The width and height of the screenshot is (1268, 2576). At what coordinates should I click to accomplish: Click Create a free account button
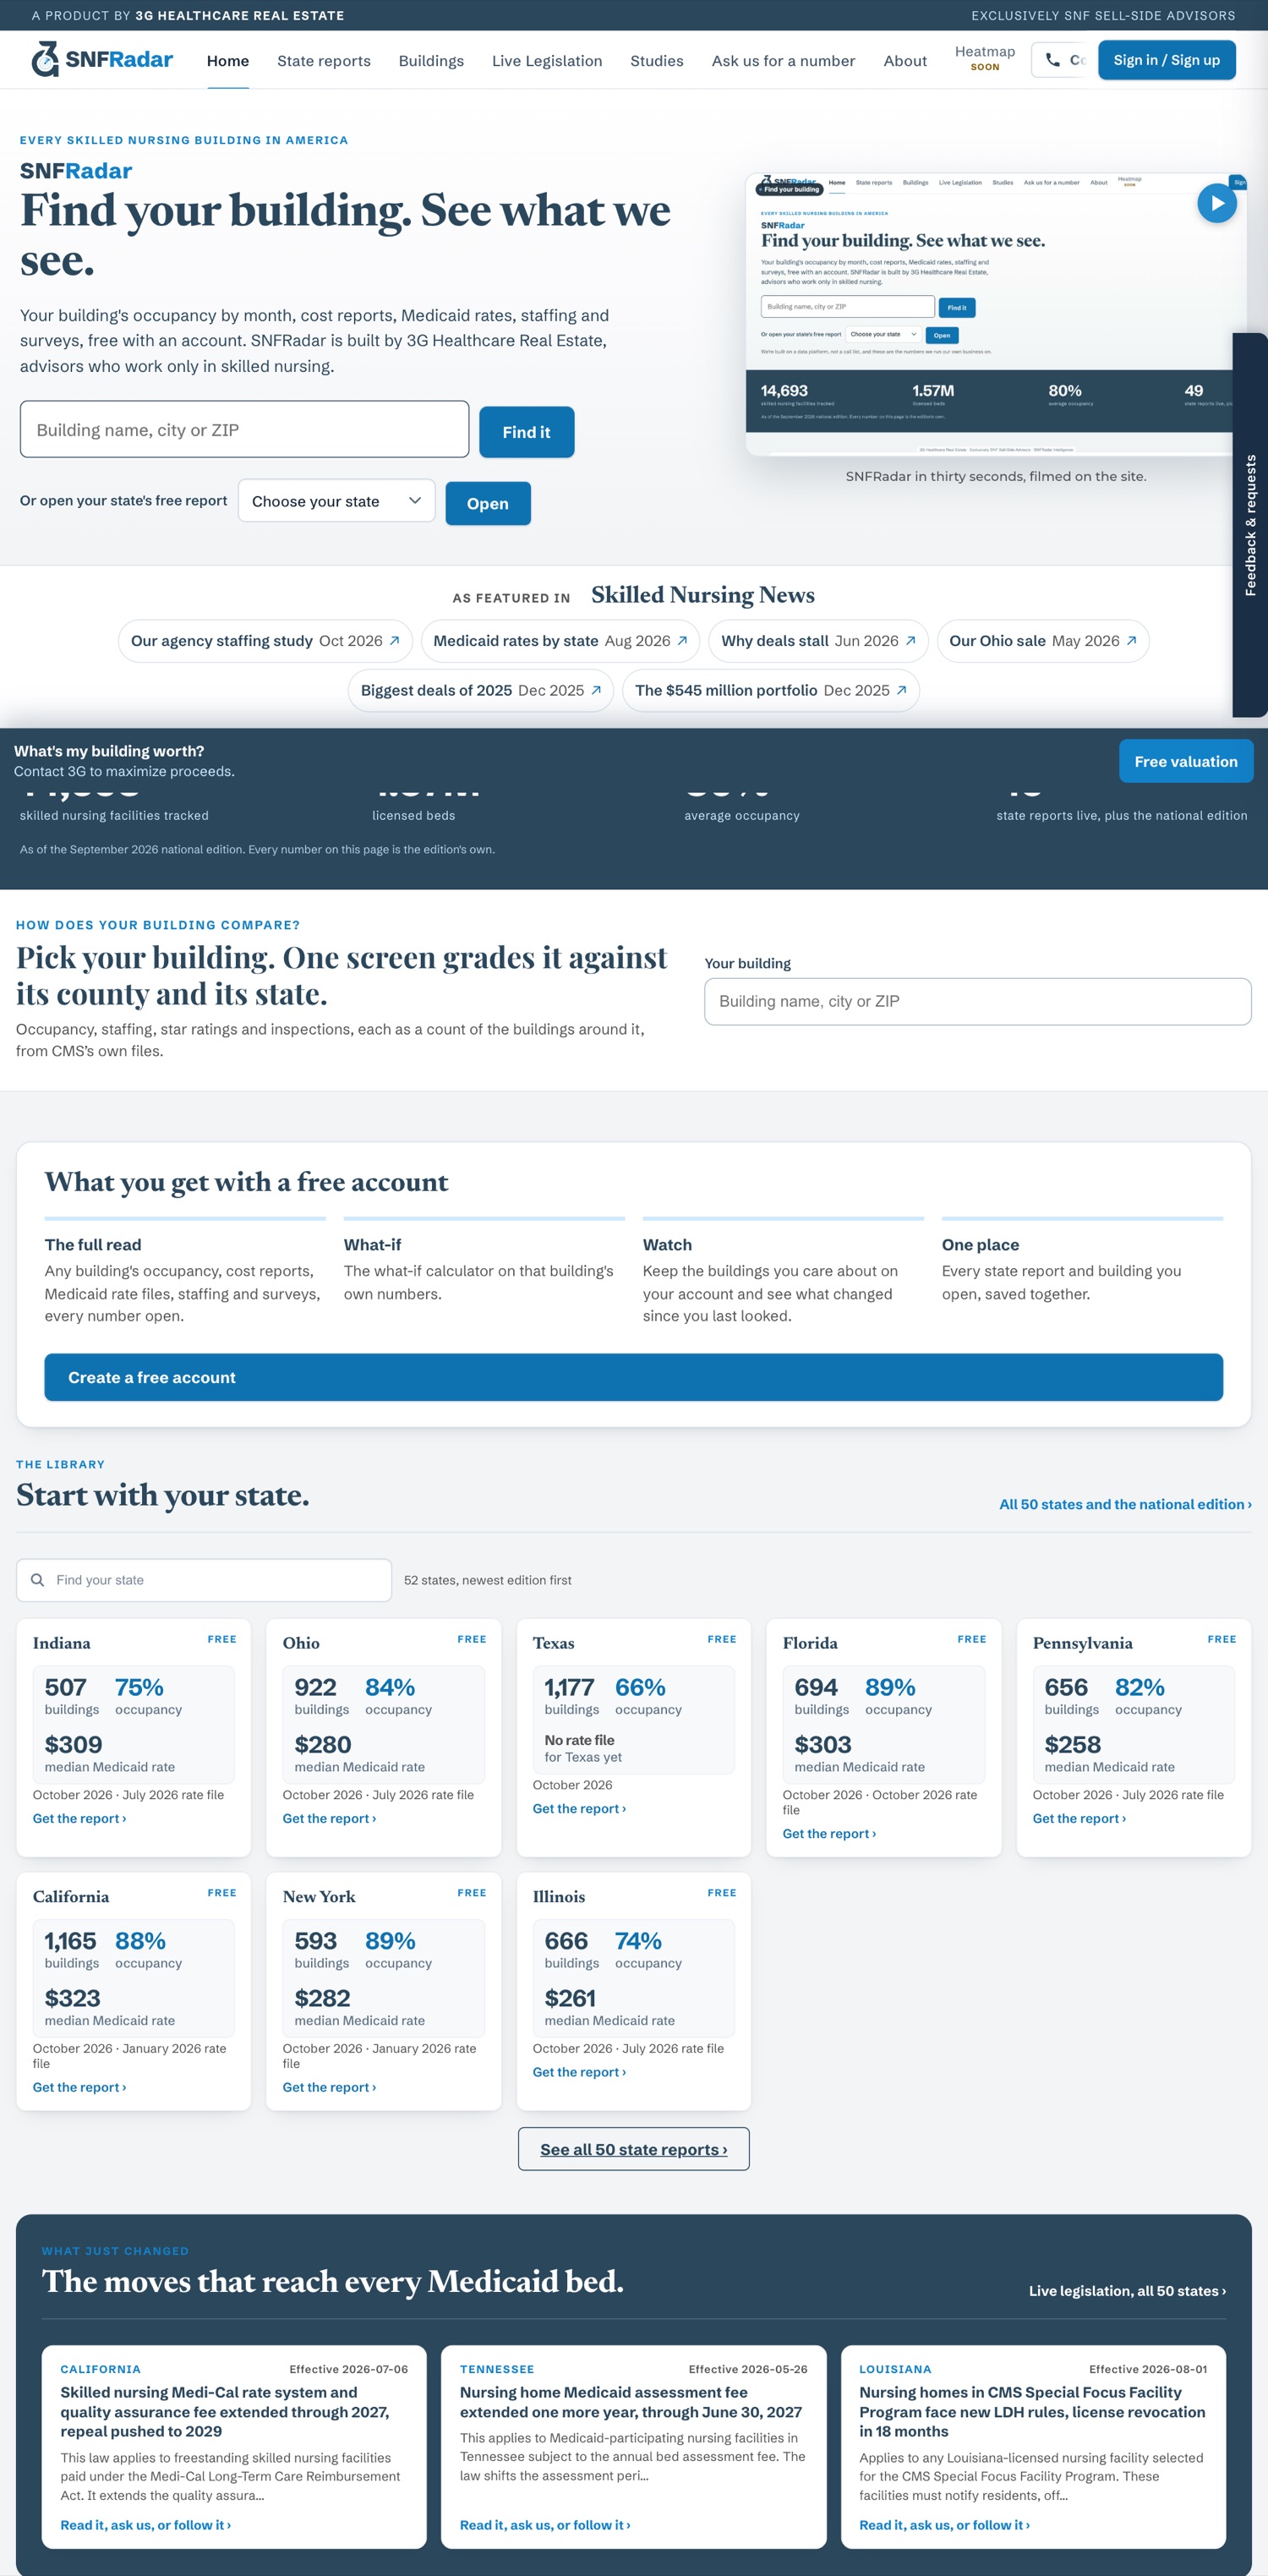pyautogui.click(x=633, y=1377)
